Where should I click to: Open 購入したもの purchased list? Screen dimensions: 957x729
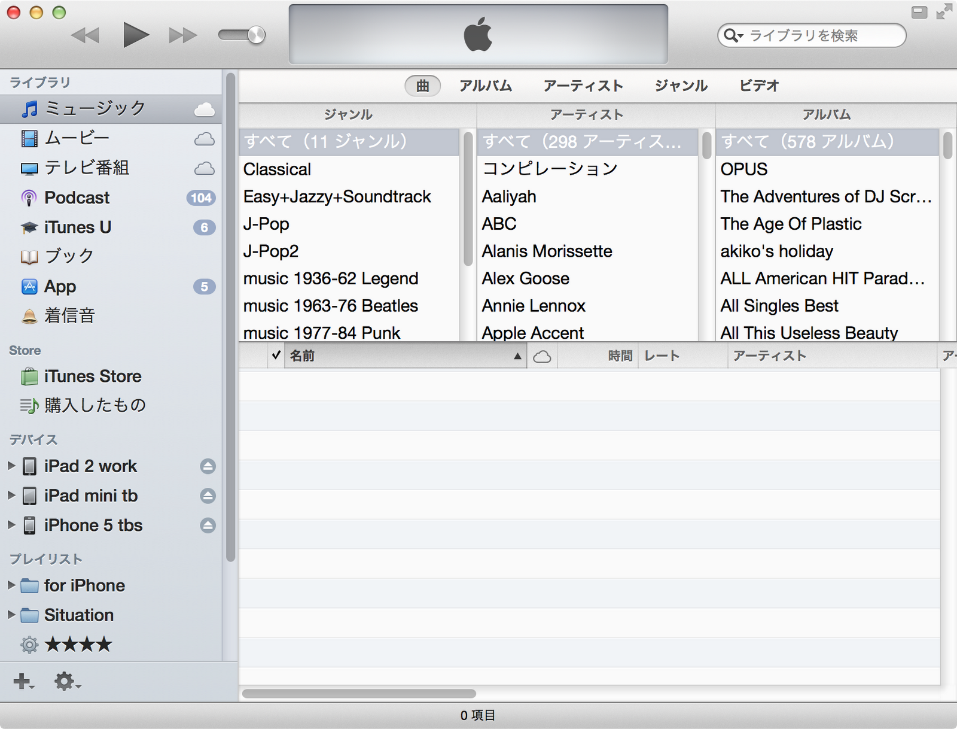pos(111,405)
